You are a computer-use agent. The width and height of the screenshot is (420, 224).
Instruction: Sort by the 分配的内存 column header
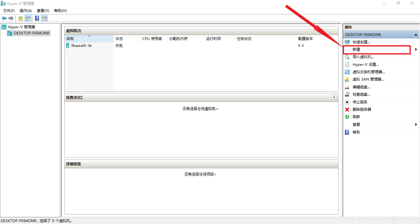[x=186, y=39]
